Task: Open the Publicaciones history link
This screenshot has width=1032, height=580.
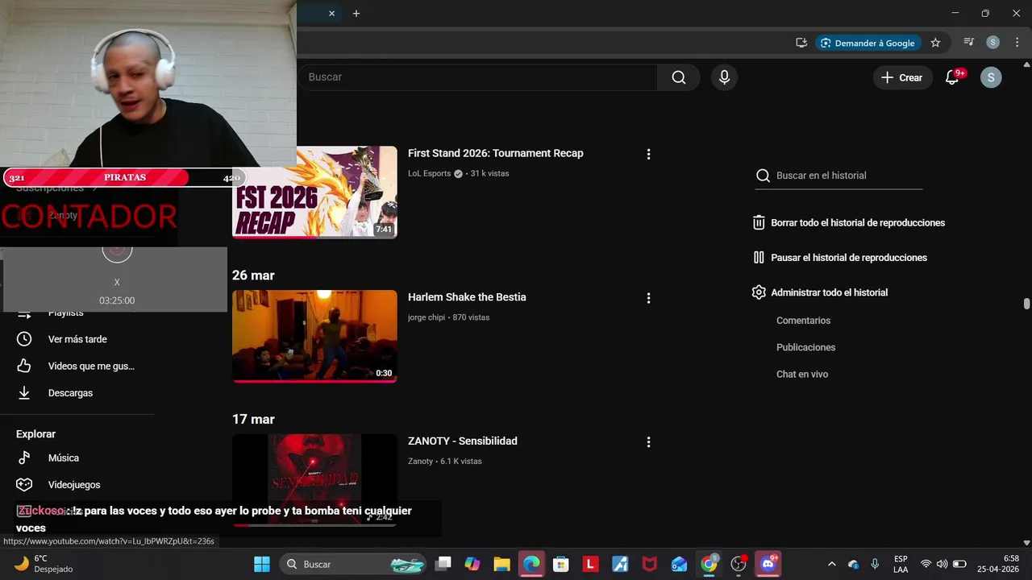Action: point(805,347)
